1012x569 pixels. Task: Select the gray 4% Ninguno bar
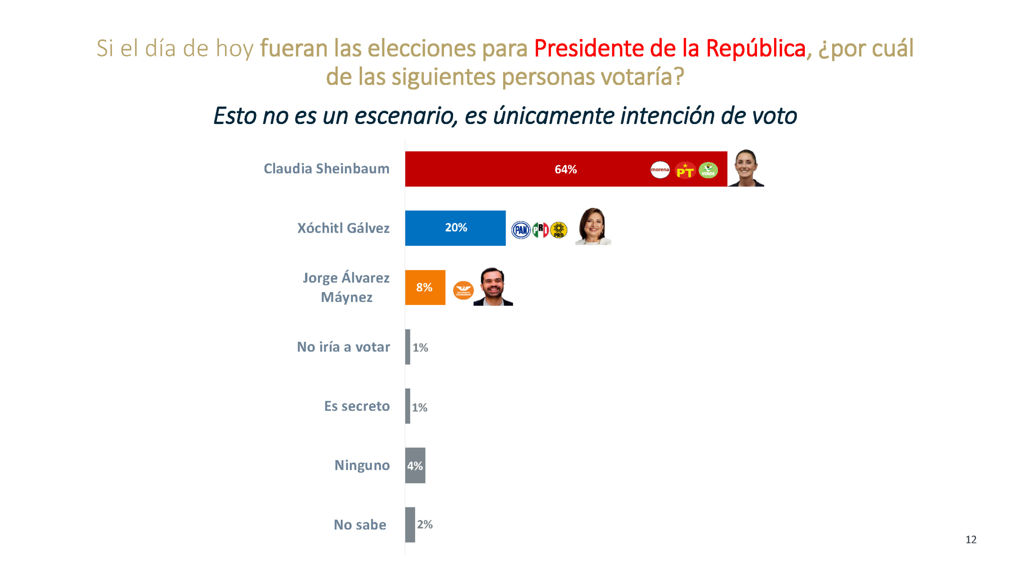pos(415,465)
